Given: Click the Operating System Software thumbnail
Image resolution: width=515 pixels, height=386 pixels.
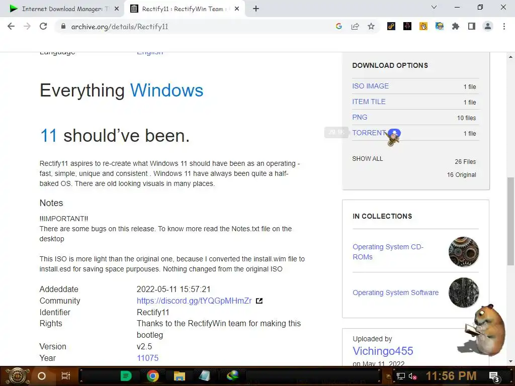Looking at the screenshot, I should point(464,293).
